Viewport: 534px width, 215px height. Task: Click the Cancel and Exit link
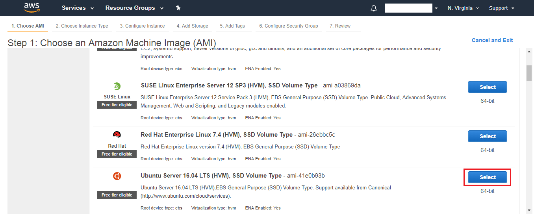tap(492, 40)
